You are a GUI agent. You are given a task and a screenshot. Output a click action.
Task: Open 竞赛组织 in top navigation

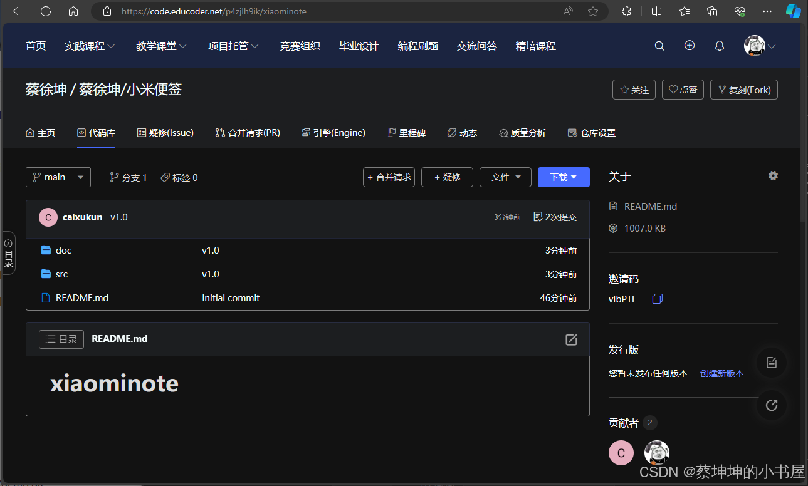[300, 46]
